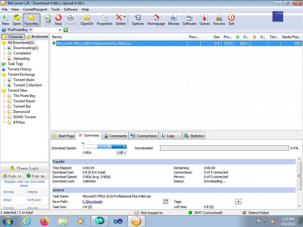
Task: Open the View menu
Action: point(15,9)
